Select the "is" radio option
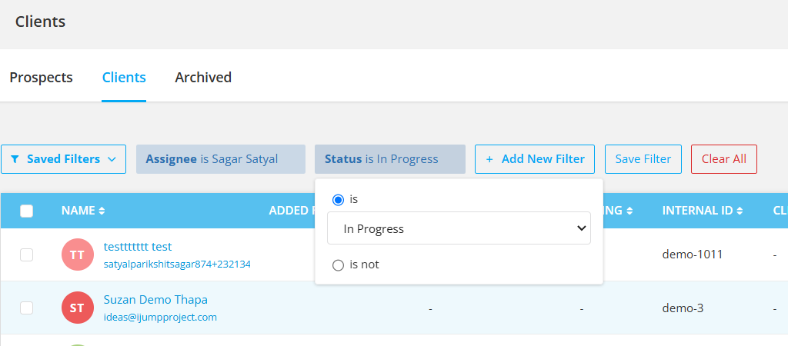This screenshot has height=346, width=788. (339, 200)
